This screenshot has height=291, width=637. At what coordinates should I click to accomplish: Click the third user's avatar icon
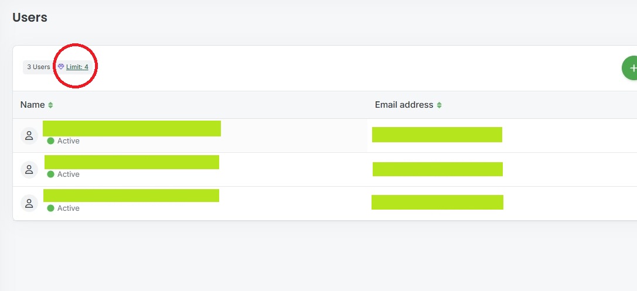(x=29, y=203)
